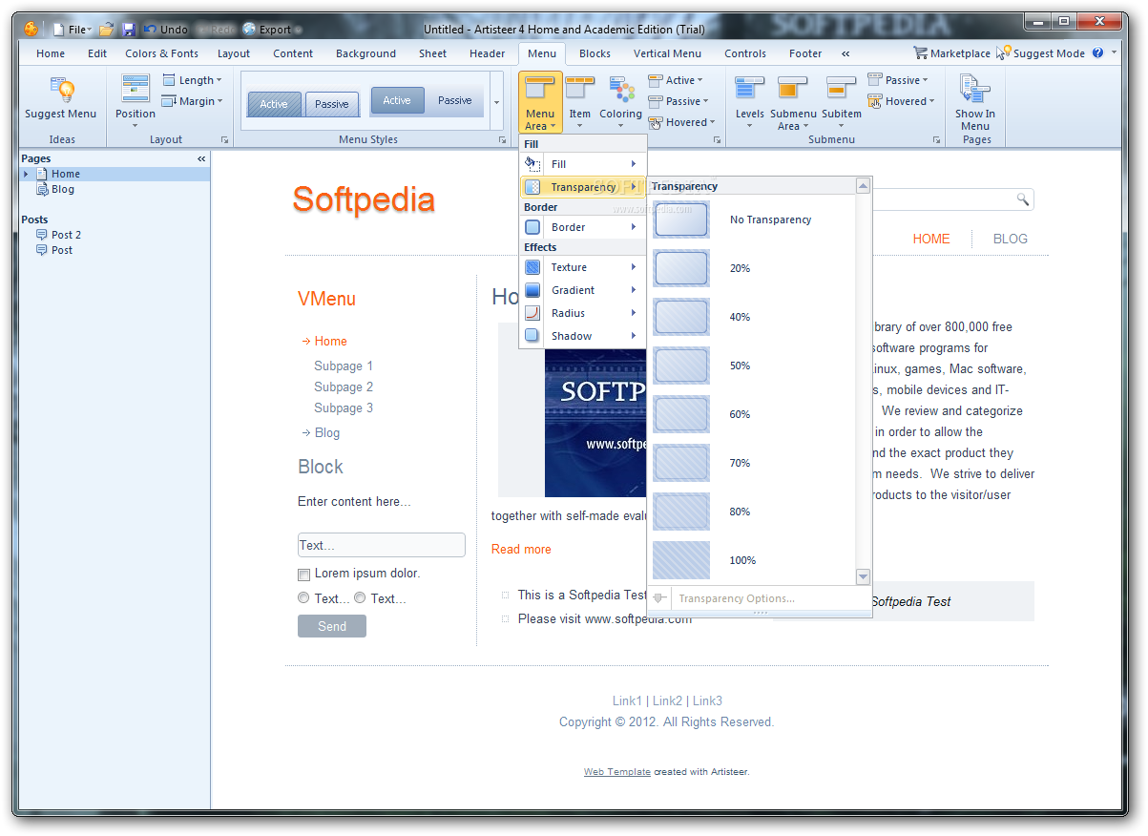Click the Artisteer application orb icon
The height and width of the screenshot is (836, 1148).
coord(31,29)
